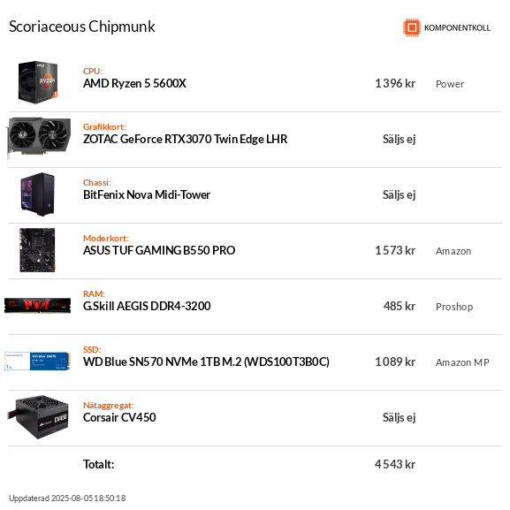Visit the Amazon store for the motherboard

tap(453, 251)
